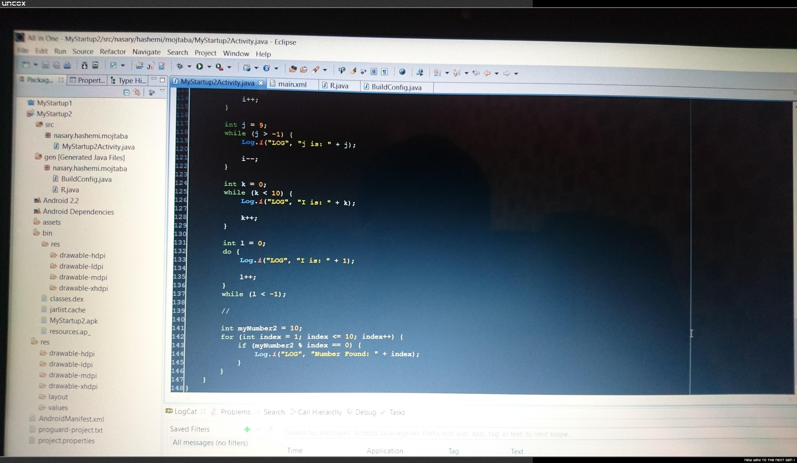The height and width of the screenshot is (463, 797).
Task: Open the External Tools dropdown arrow
Action: [229, 67]
